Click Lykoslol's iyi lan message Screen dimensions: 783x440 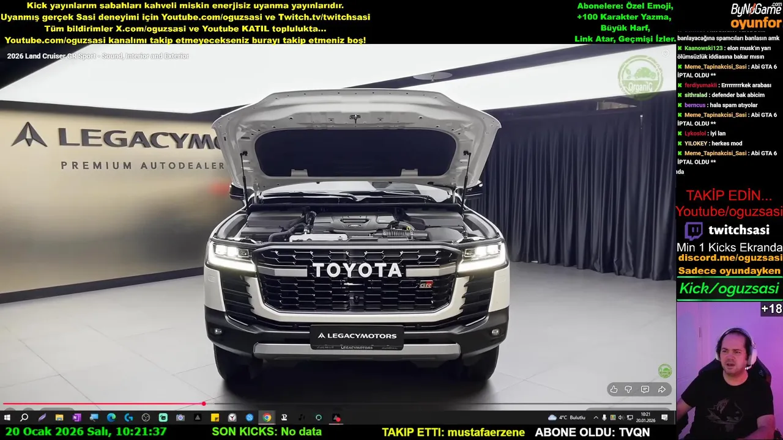point(702,133)
